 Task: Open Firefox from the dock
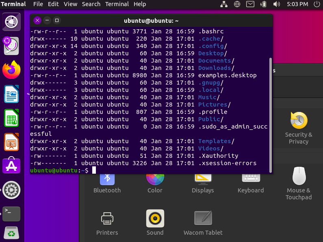coord(11,70)
